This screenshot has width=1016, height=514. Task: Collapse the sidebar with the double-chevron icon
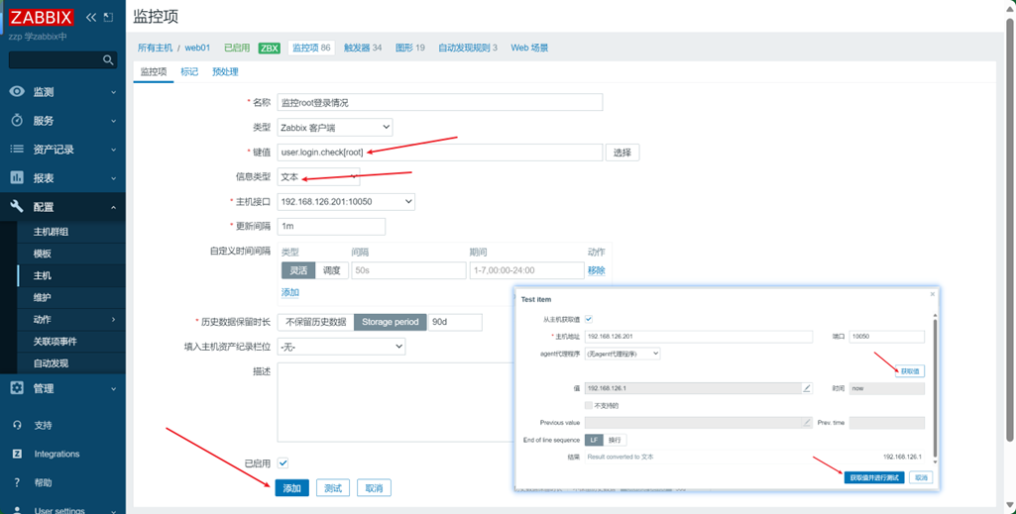coord(91,17)
